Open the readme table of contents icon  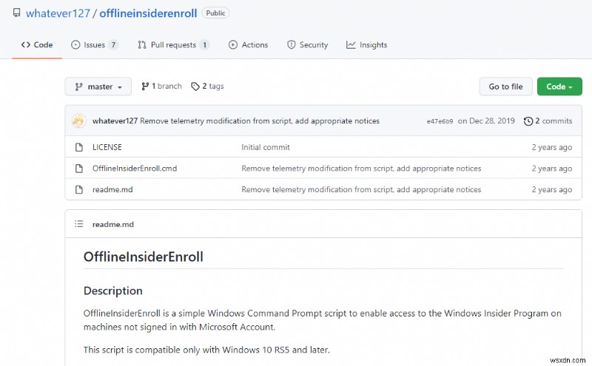point(78,224)
